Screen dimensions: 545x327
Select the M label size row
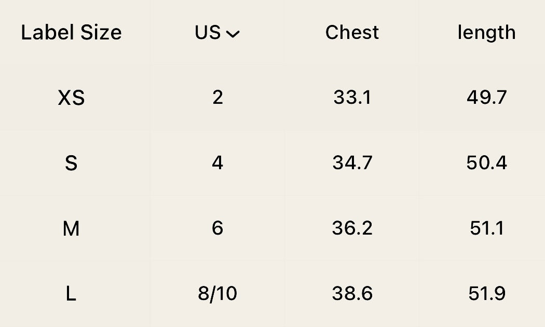pyautogui.click(x=71, y=228)
